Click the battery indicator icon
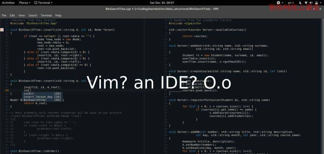This screenshot has height=154, width=324. pyautogui.click(x=316, y=3)
